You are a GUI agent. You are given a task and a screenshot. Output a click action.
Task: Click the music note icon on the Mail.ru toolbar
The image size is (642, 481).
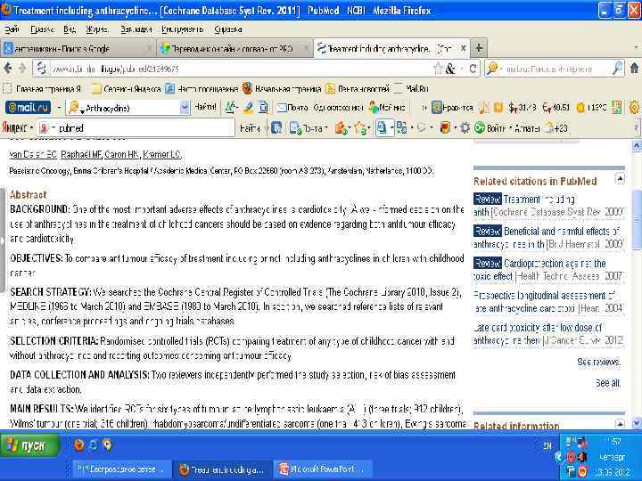(483, 108)
